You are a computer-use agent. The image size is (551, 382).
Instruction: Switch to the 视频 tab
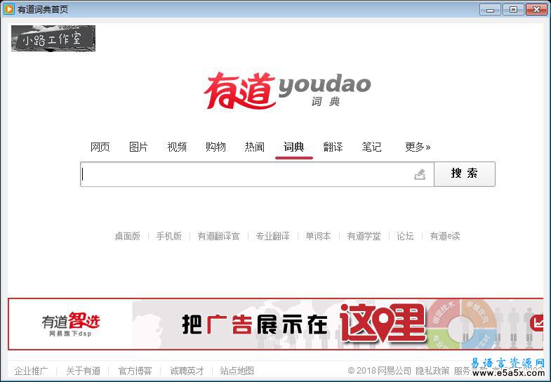pos(177,147)
